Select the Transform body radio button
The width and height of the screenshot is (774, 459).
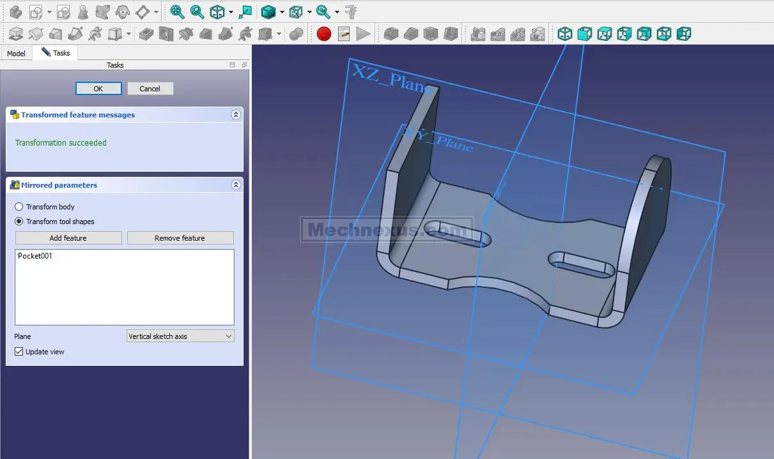(19, 207)
